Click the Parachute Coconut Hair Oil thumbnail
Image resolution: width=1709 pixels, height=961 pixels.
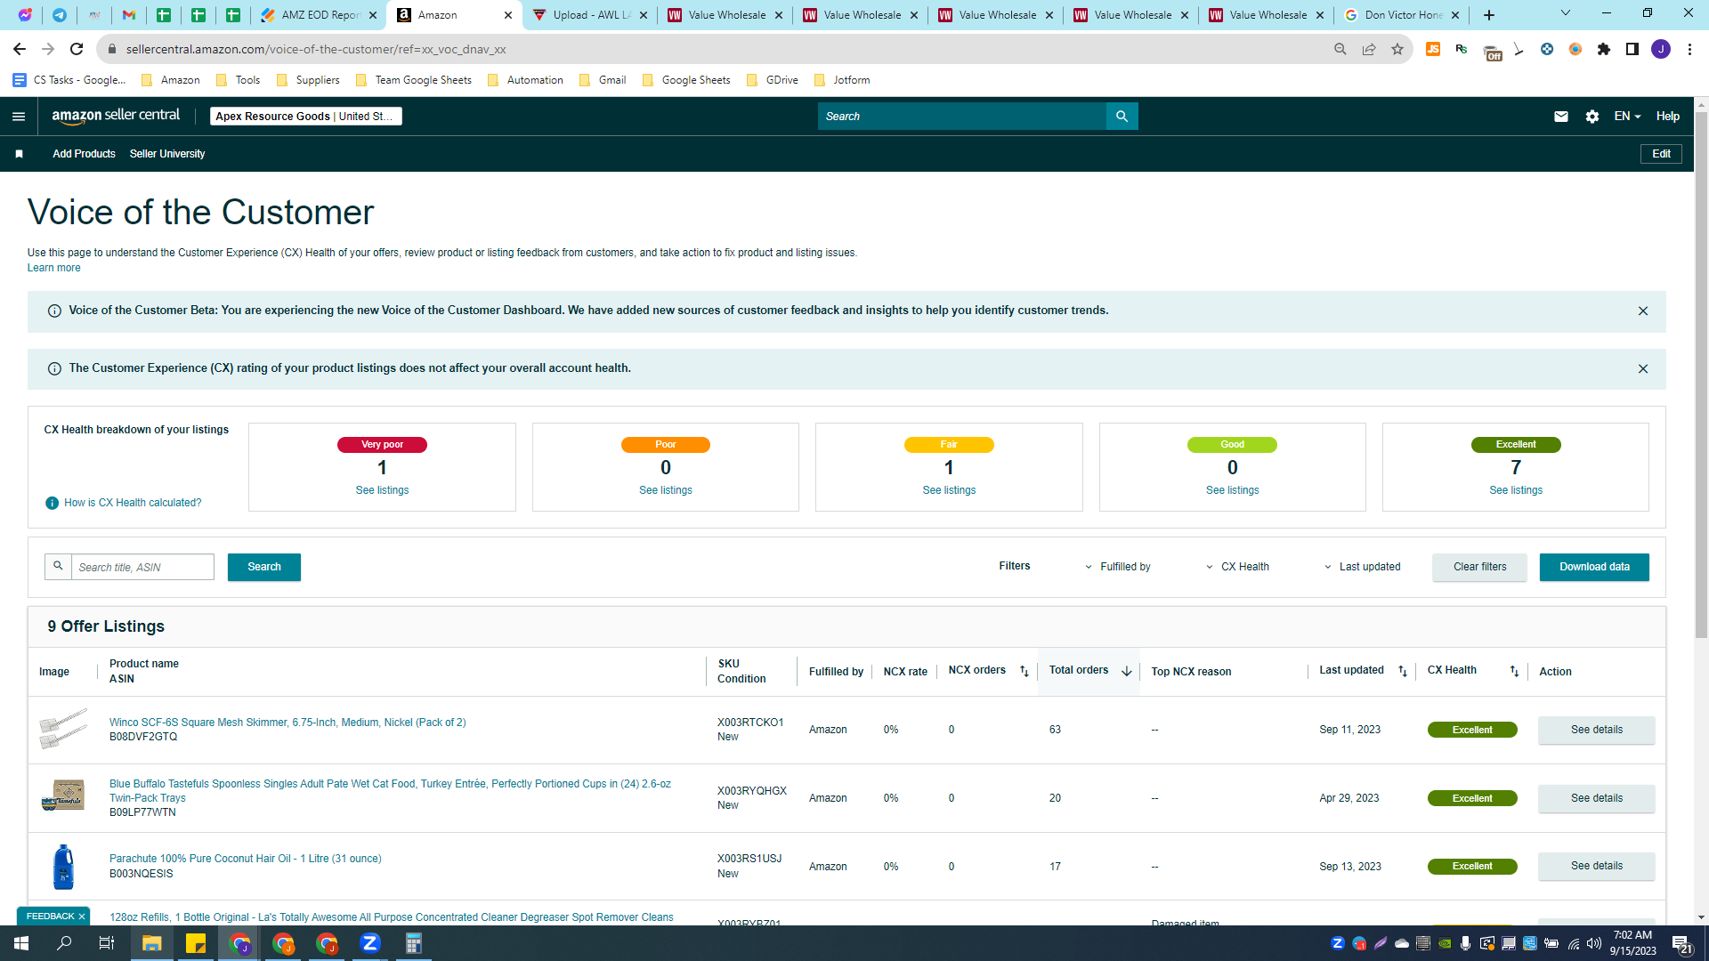(63, 867)
